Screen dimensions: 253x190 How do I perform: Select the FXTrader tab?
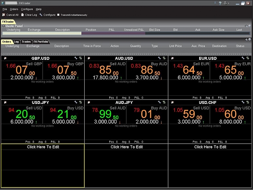(8, 21)
